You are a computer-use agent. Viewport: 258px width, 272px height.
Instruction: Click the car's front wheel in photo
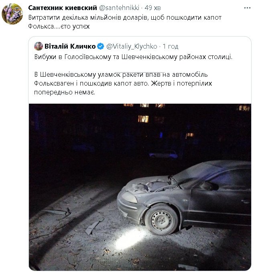point(162,220)
